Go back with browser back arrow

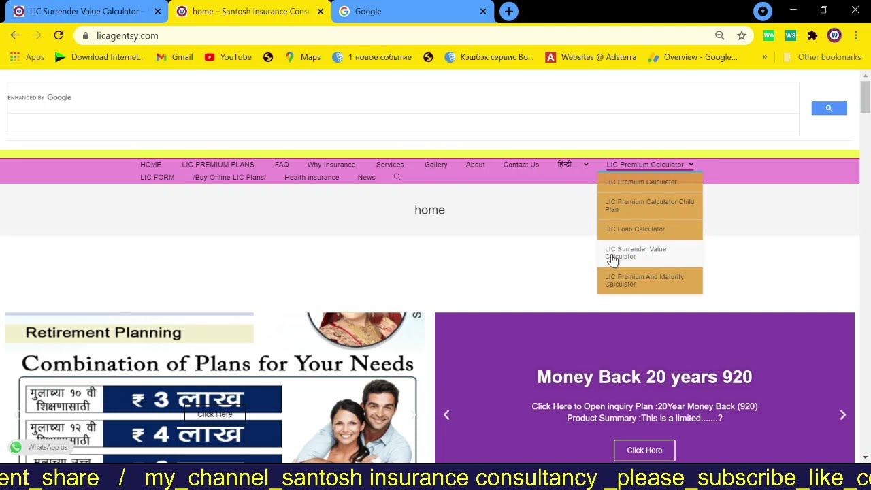(x=15, y=35)
